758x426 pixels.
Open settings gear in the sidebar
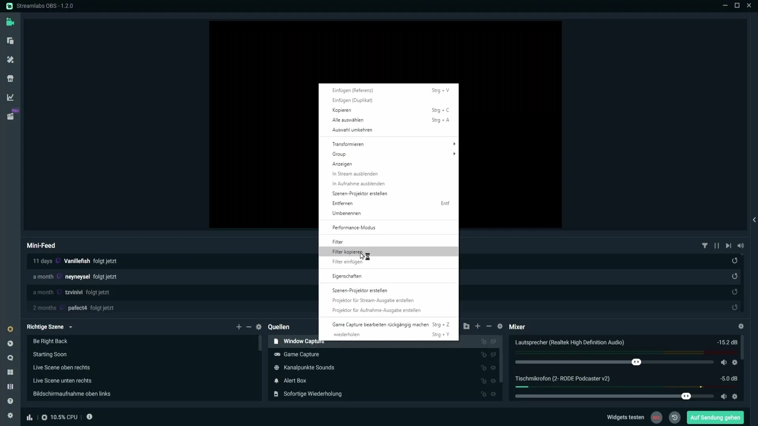tap(10, 415)
